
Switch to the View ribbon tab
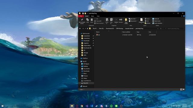tap(98, 16)
